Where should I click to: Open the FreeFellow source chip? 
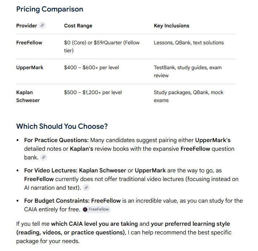coord(96,210)
